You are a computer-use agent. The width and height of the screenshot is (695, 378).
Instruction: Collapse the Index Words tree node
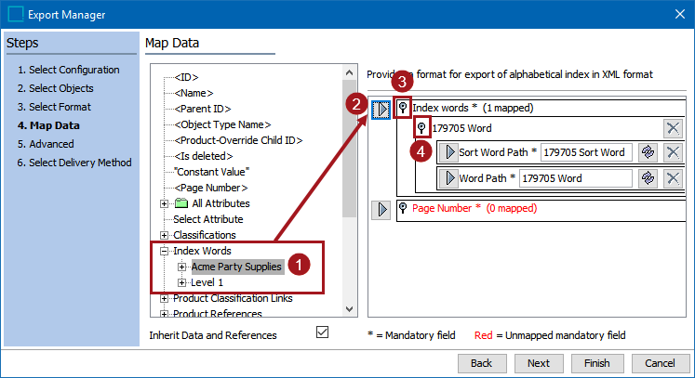(165, 251)
